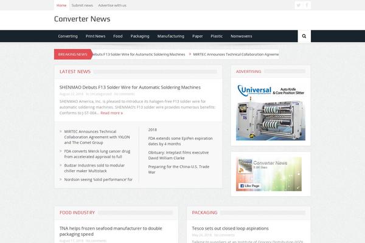Open the Manufacturing category
Image resolution: width=365 pixels, height=243 pixels.
(x=170, y=36)
